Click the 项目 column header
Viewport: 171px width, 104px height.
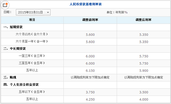[32, 20]
